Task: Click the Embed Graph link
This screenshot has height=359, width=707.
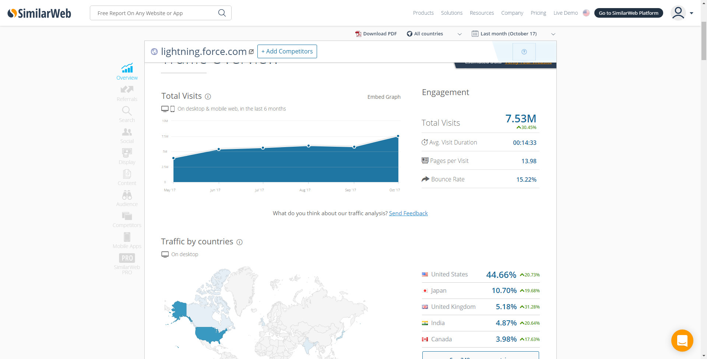Action: (384, 97)
